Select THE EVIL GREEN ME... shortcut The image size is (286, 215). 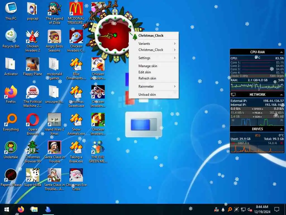coord(98,152)
